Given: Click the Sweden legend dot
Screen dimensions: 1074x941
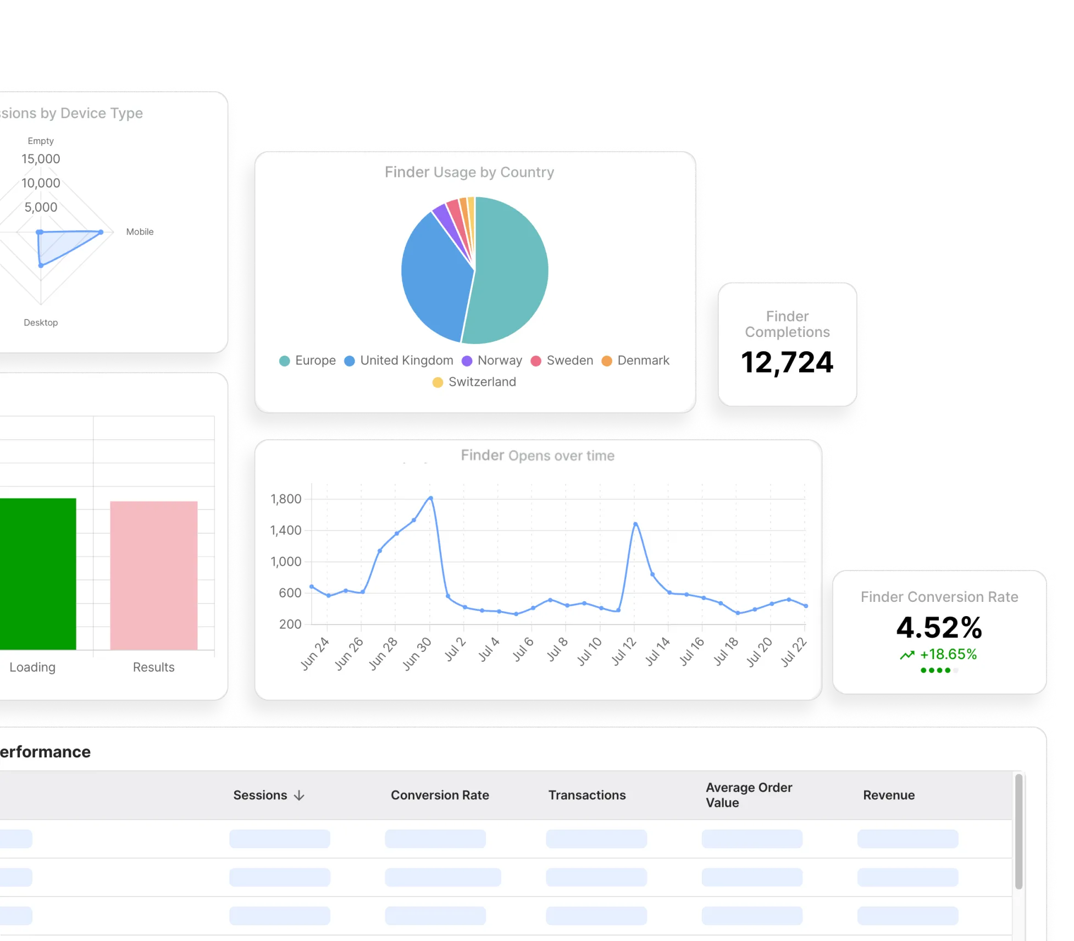Looking at the screenshot, I should [536, 361].
